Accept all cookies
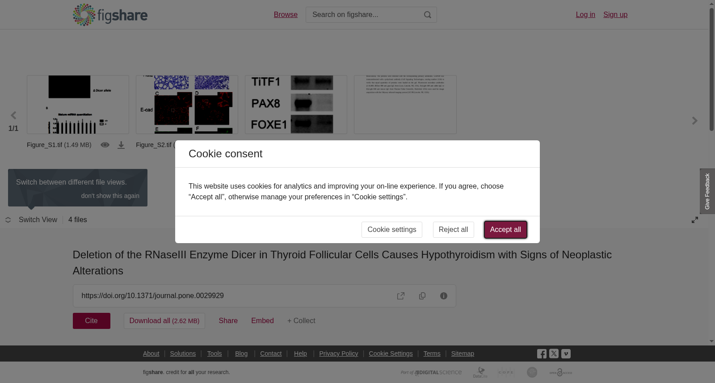 (x=505, y=230)
